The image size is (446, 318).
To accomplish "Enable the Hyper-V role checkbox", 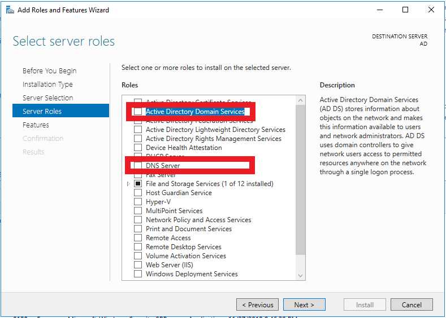I will tap(138, 202).
